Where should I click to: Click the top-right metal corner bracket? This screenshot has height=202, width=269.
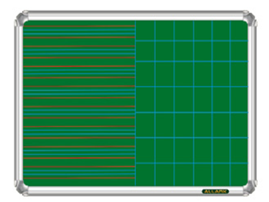tap(248, 19)
